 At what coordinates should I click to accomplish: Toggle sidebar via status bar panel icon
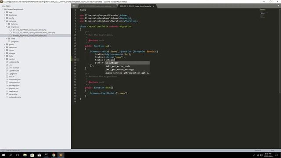coord(3,151)
